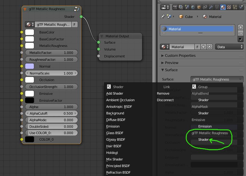Choose Remove in the Link column
246x176 pixels.
(163, 93)
